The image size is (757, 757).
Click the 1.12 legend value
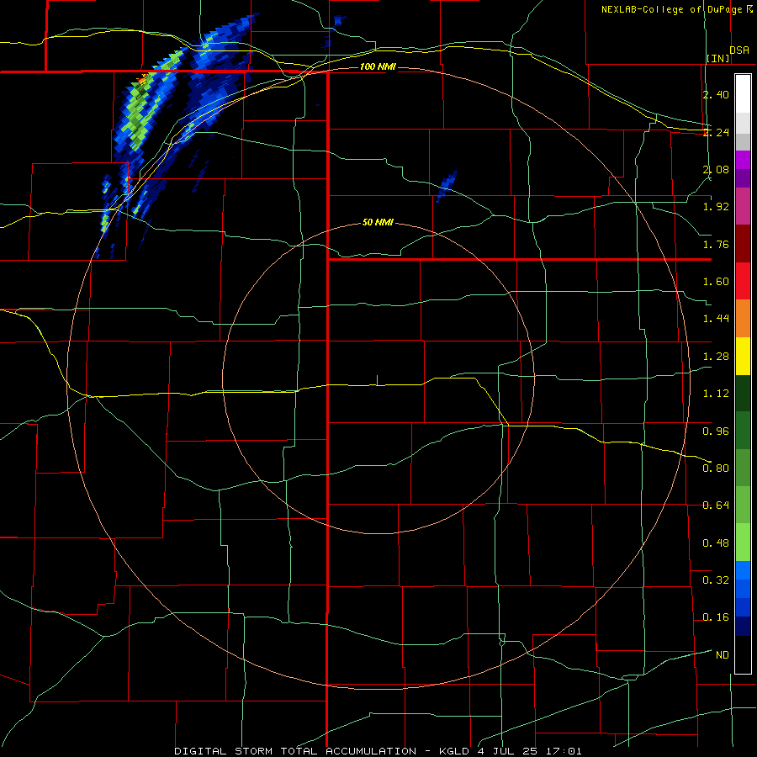tap(716, 394)
